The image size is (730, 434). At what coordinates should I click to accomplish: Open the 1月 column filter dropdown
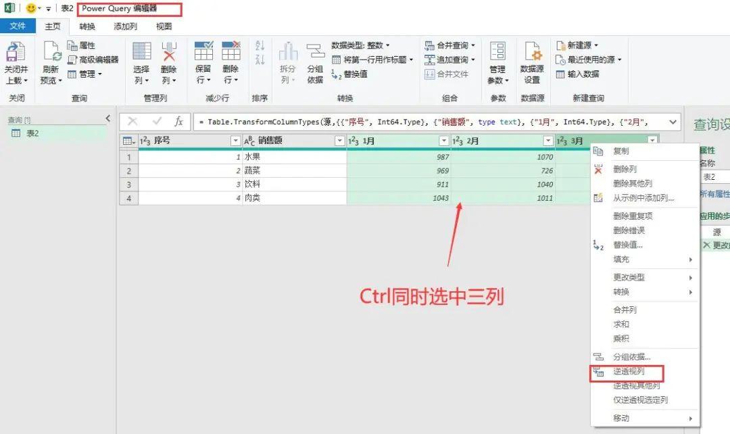click(x=443, y=141)
